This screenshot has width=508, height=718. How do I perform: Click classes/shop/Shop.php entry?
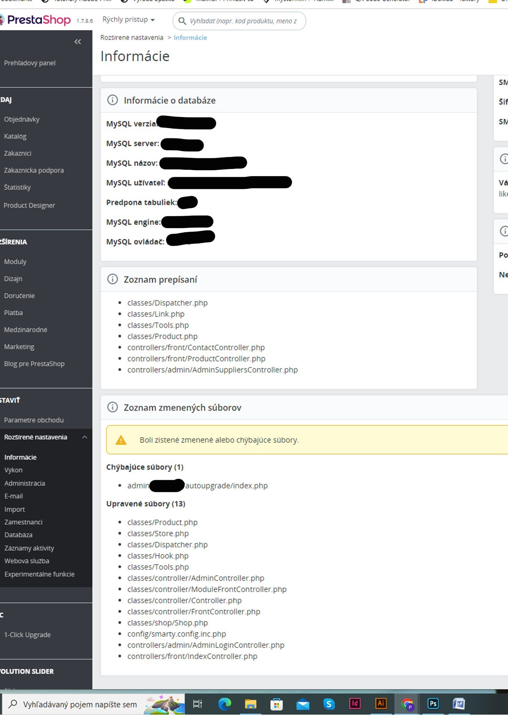tap(167, 623)
